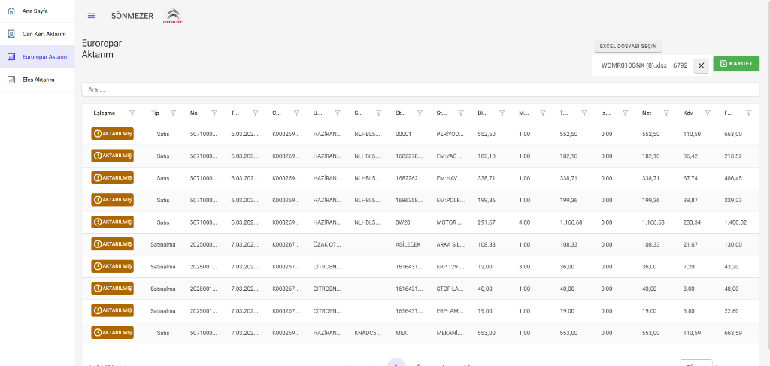Open filter for the Eşleşme column

tap(132, 113)
